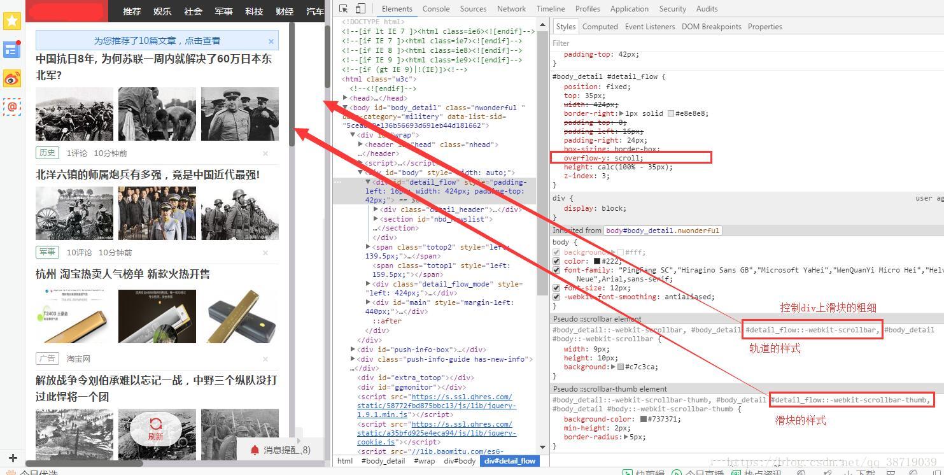Open the jquery-1.9.1.min.js script link

coord(435,406)
